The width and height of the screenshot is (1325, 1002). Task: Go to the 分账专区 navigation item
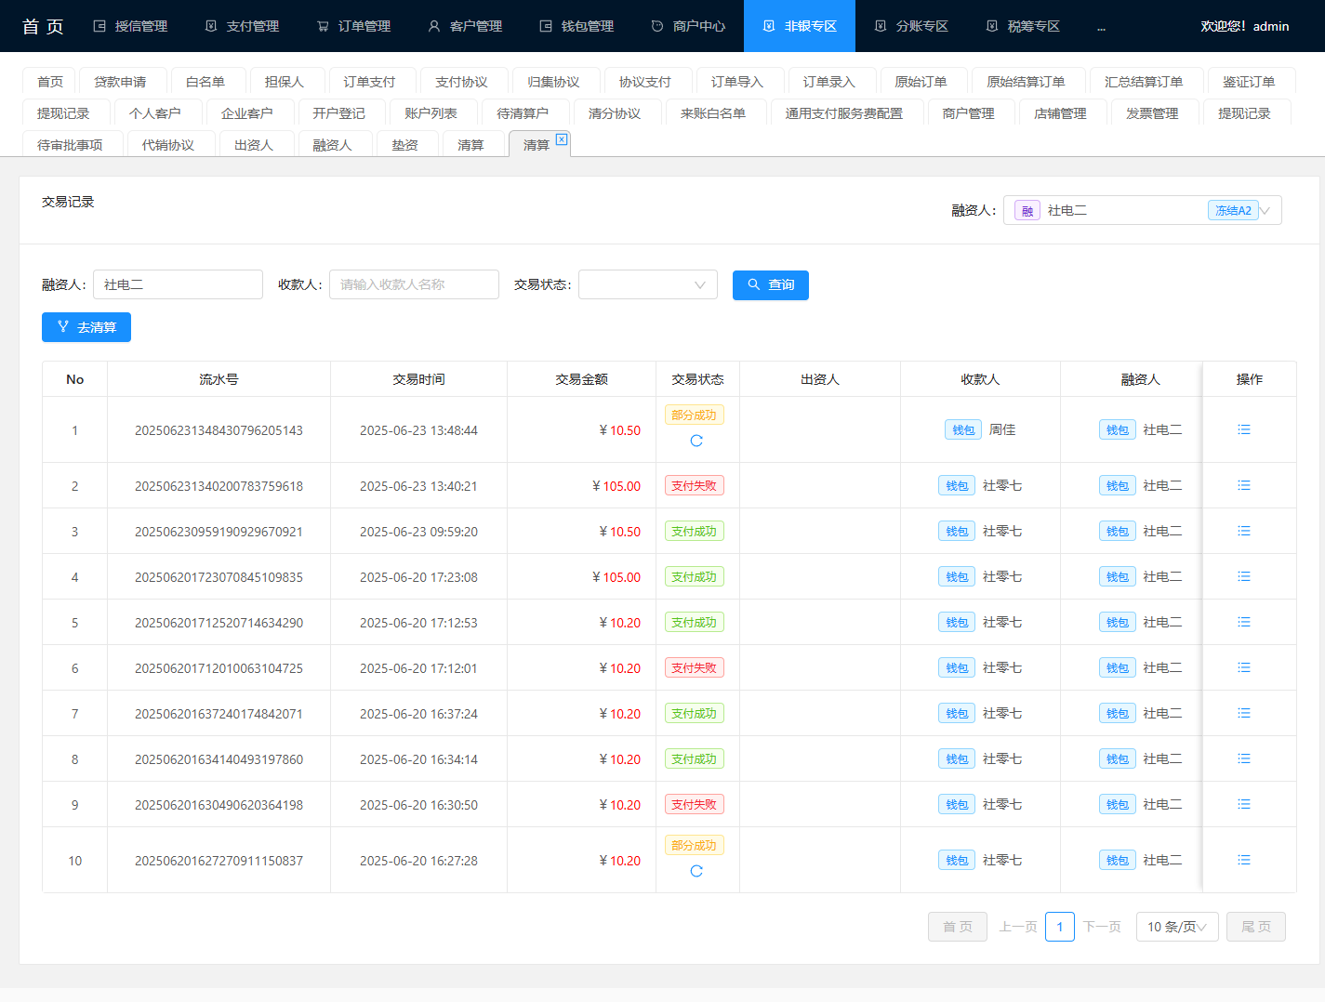click(x=911, y=26)
